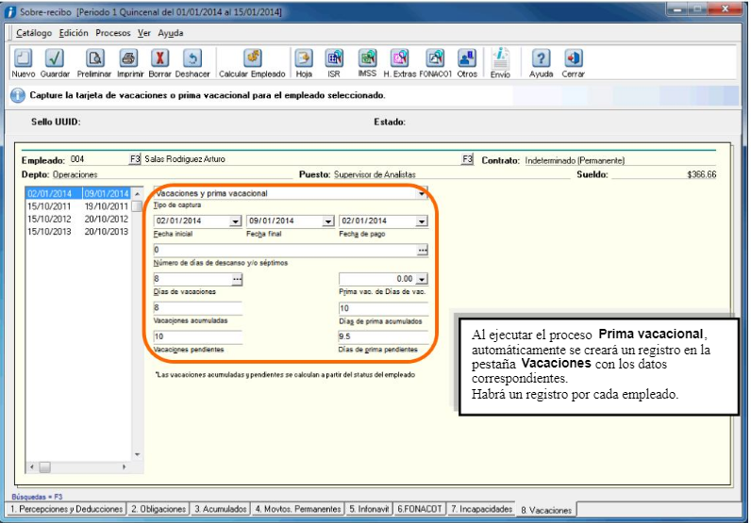The width and height of the screenshot is (751, 523).
Task: Switch to 6.FONACOT tab
Action: click(420, 509)
